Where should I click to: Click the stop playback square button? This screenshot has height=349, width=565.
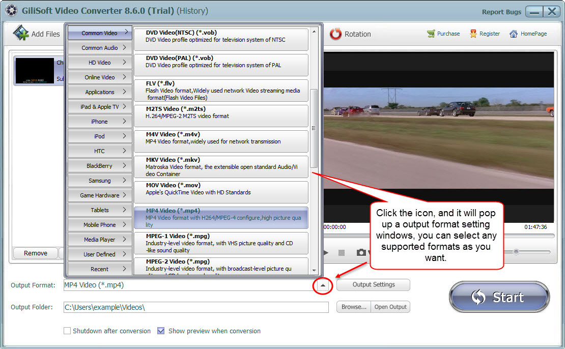[x=342, y=253]
